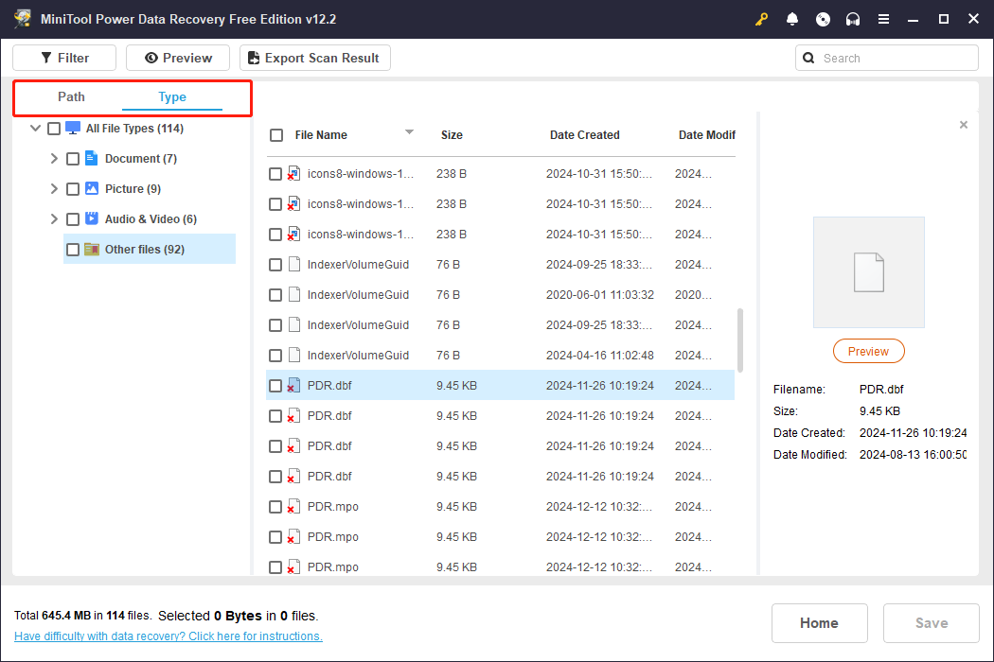Open the support headset icon
This screenshot has width=994, height=662.
(x=853, y=19)
